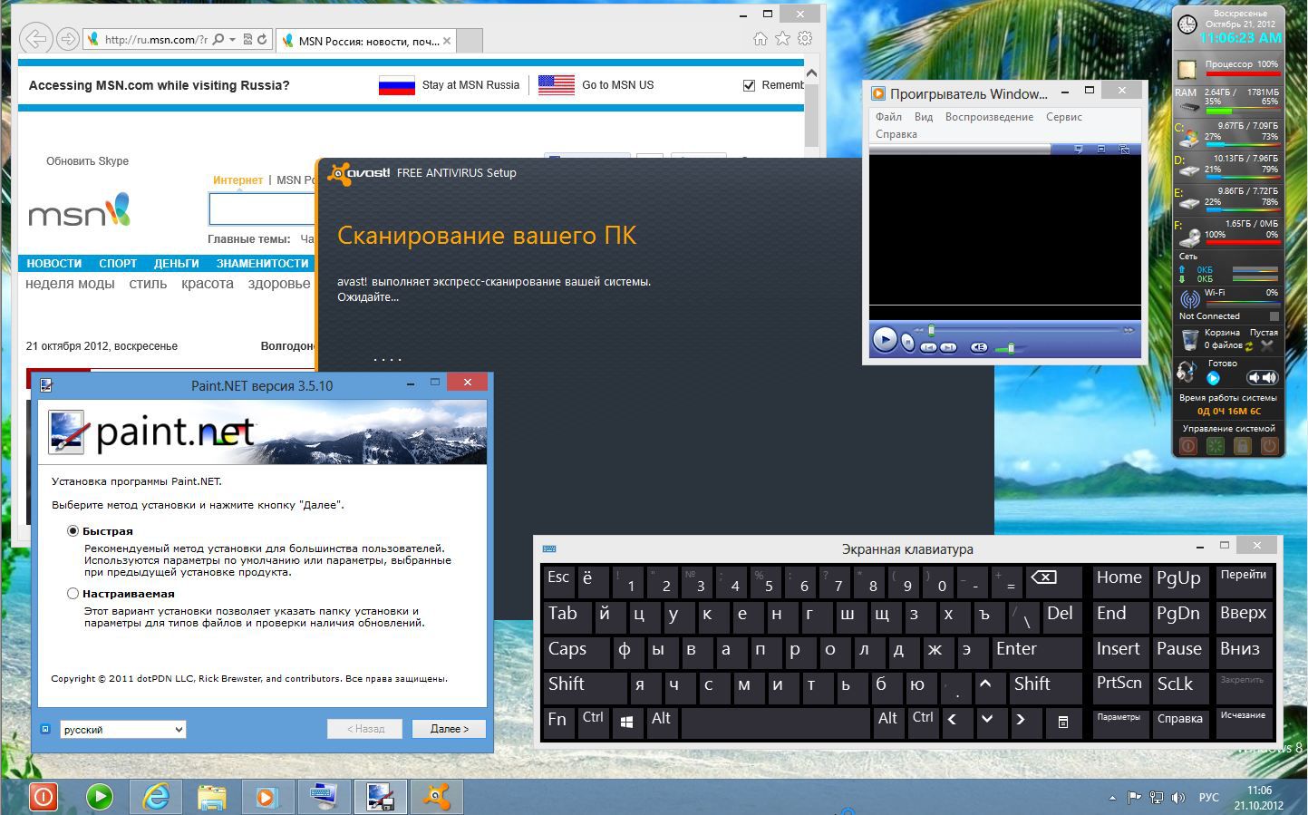This screenshot has height=815, width=1308.
Task: Click Next track in Media Player
Action: (x=948, y=347)
